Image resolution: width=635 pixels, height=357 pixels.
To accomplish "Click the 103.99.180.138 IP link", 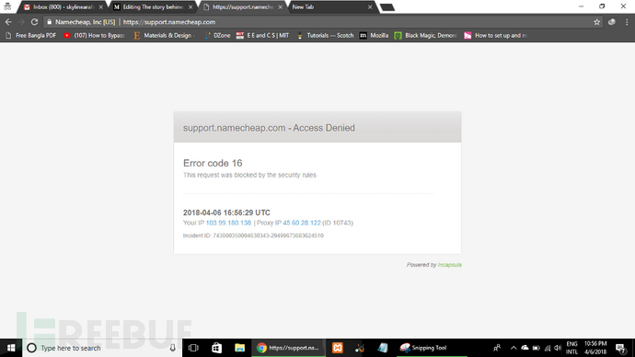I will pyautogui.click(x=228, y=223).
